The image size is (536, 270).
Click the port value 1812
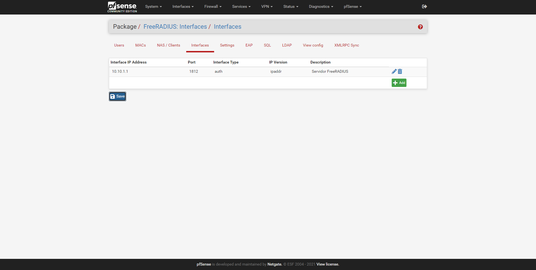coord(194,72)
